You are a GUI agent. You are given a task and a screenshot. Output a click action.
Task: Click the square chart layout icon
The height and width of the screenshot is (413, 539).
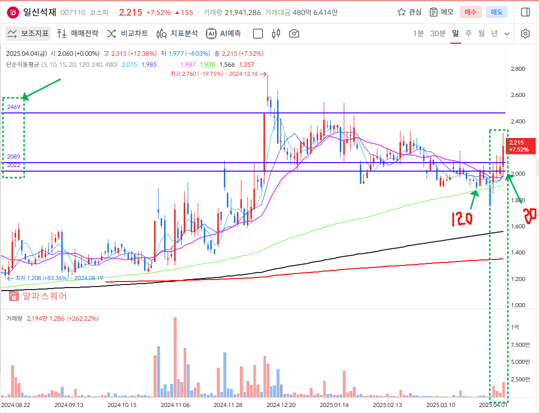[x=258, y=33]
